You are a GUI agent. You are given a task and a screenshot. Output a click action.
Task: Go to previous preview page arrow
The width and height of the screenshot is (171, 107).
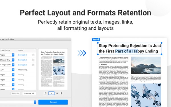45,93
